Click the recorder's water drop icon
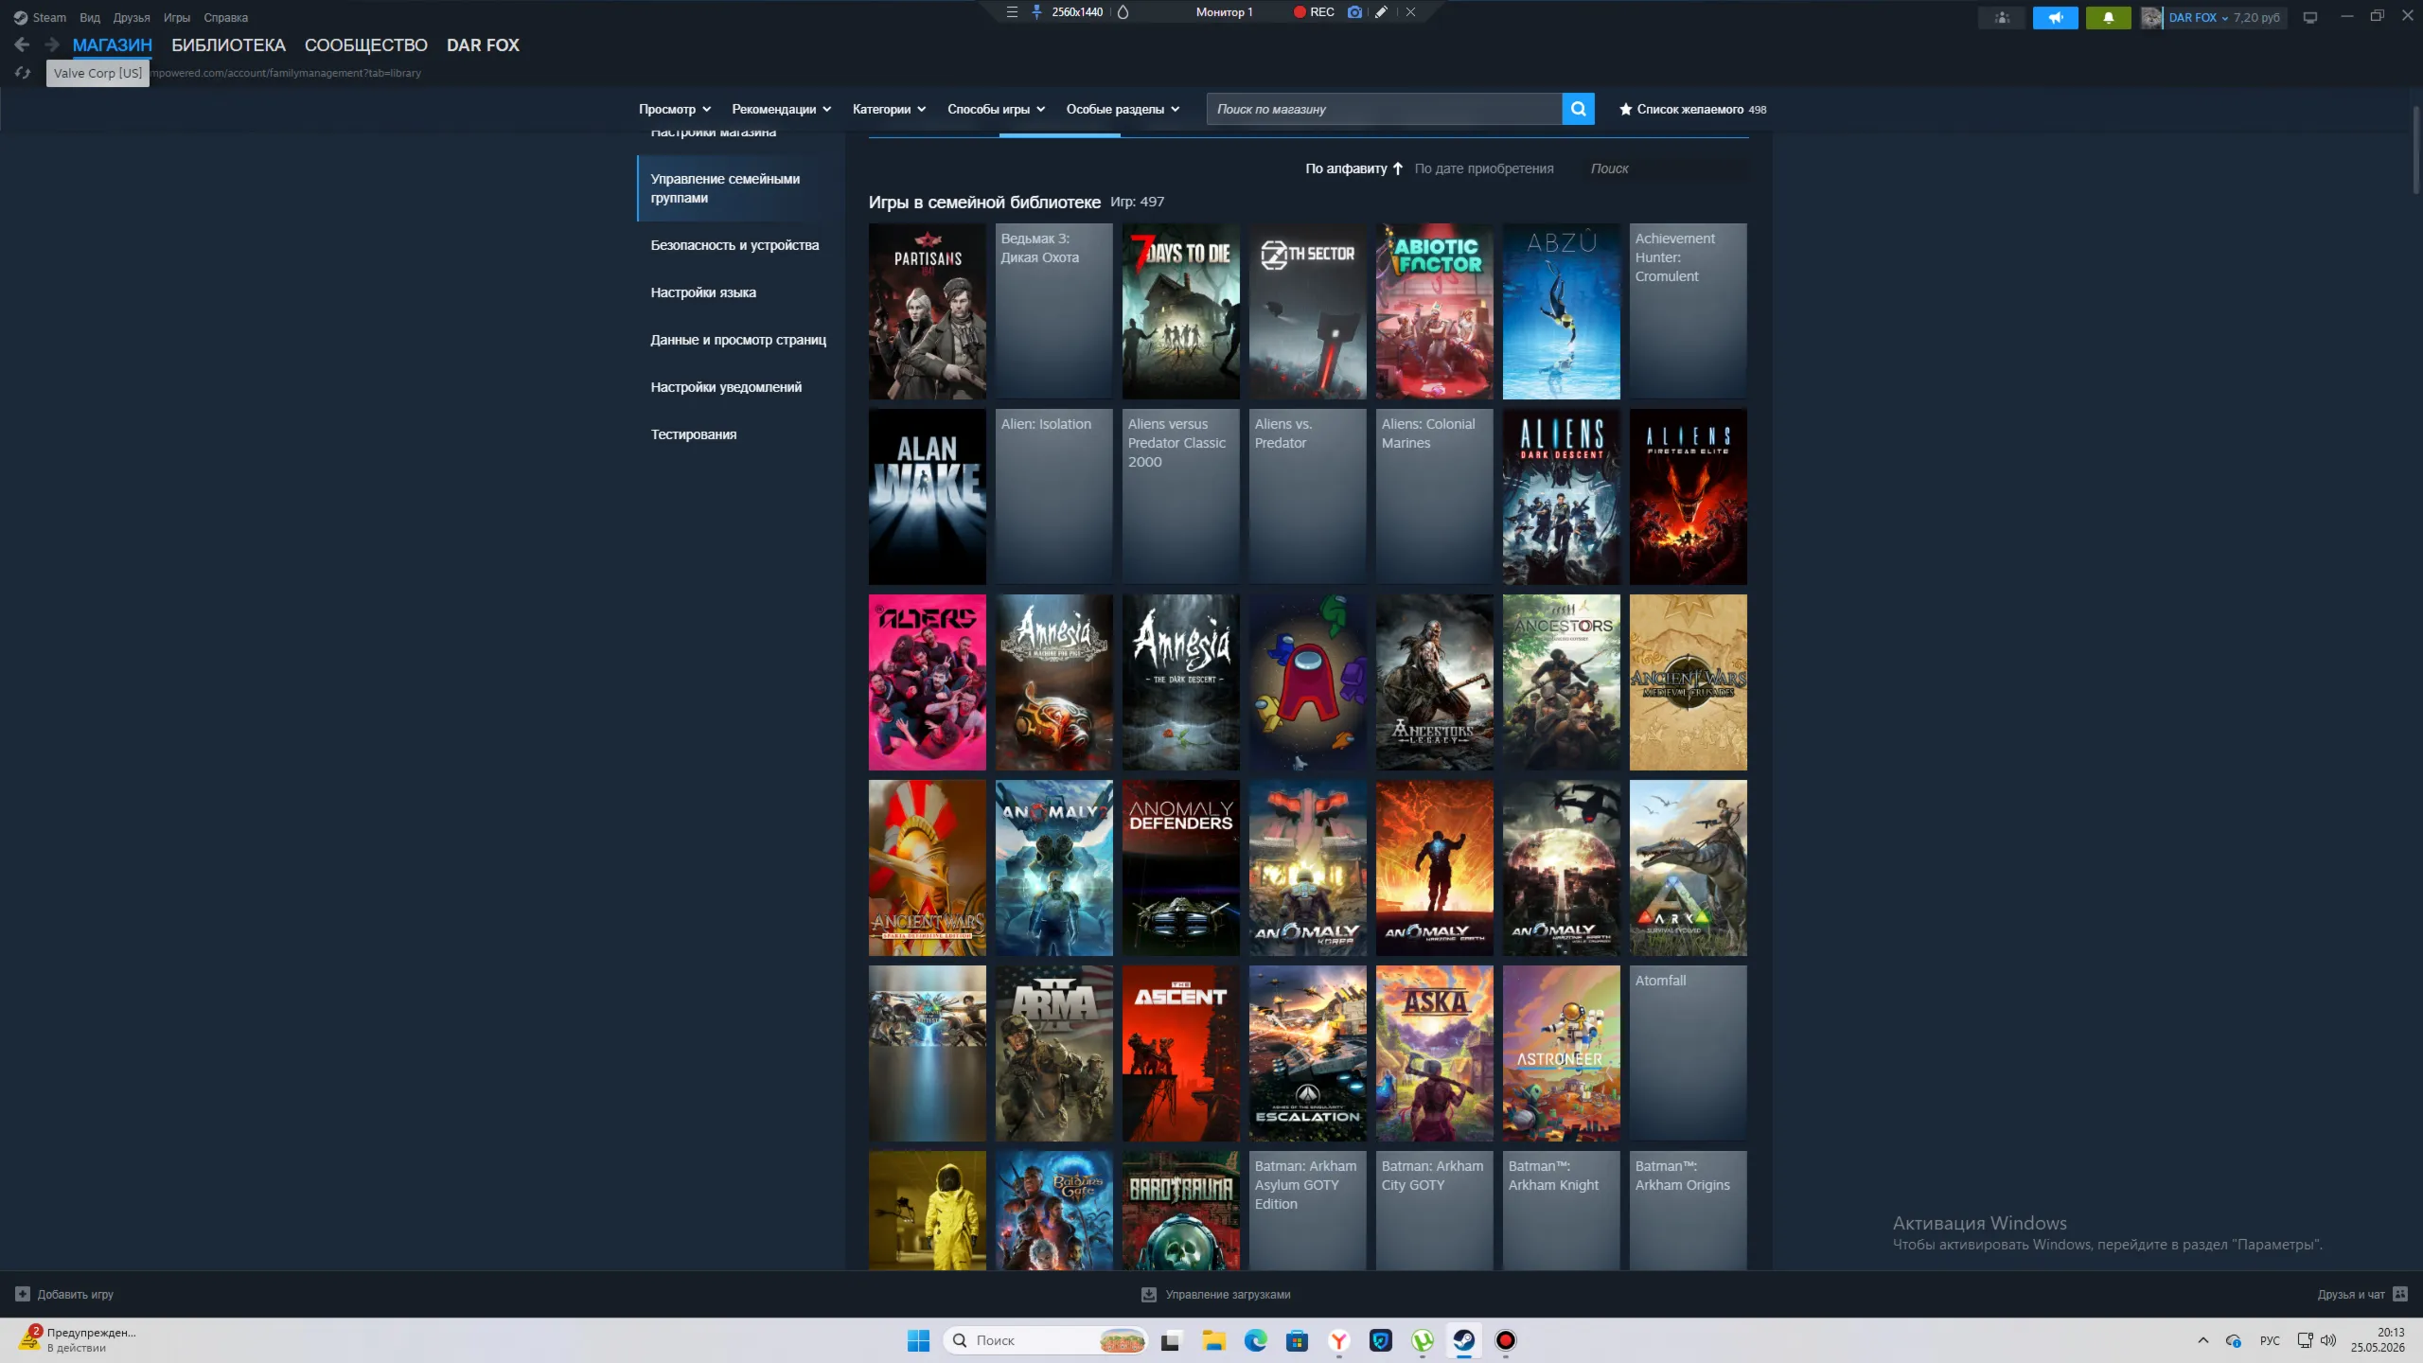This screenshot has height=1363, width=2423. (1123, 12)
